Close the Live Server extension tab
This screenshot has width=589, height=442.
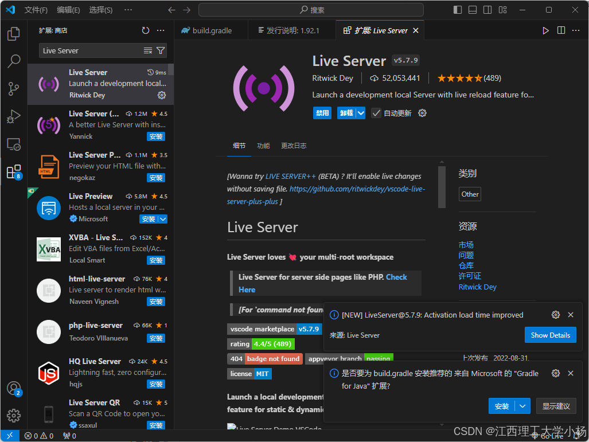[x=416, y=30]
